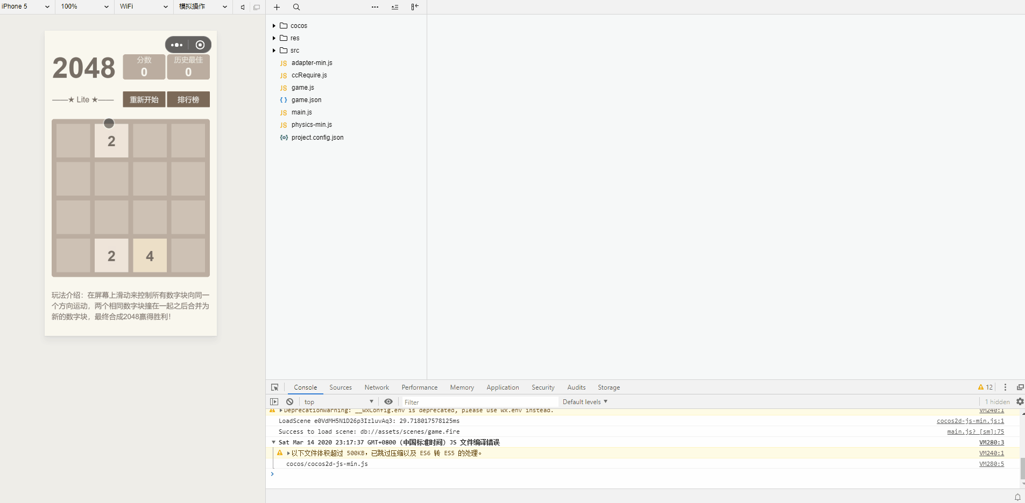Click the collapse-all tree icon
The width and height of the screenshot is (1025, 503).
click(395, 7)
